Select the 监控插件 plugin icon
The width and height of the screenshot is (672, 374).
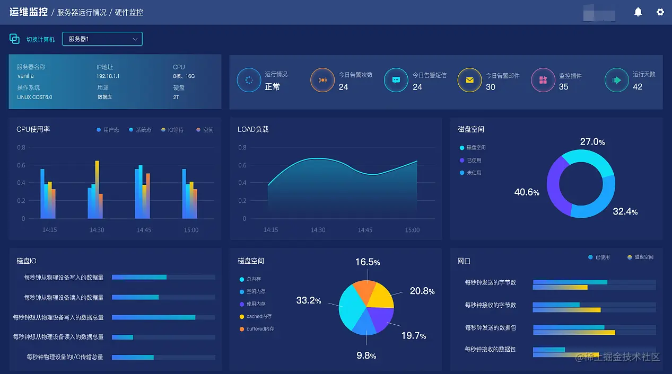tap(543, 81)
